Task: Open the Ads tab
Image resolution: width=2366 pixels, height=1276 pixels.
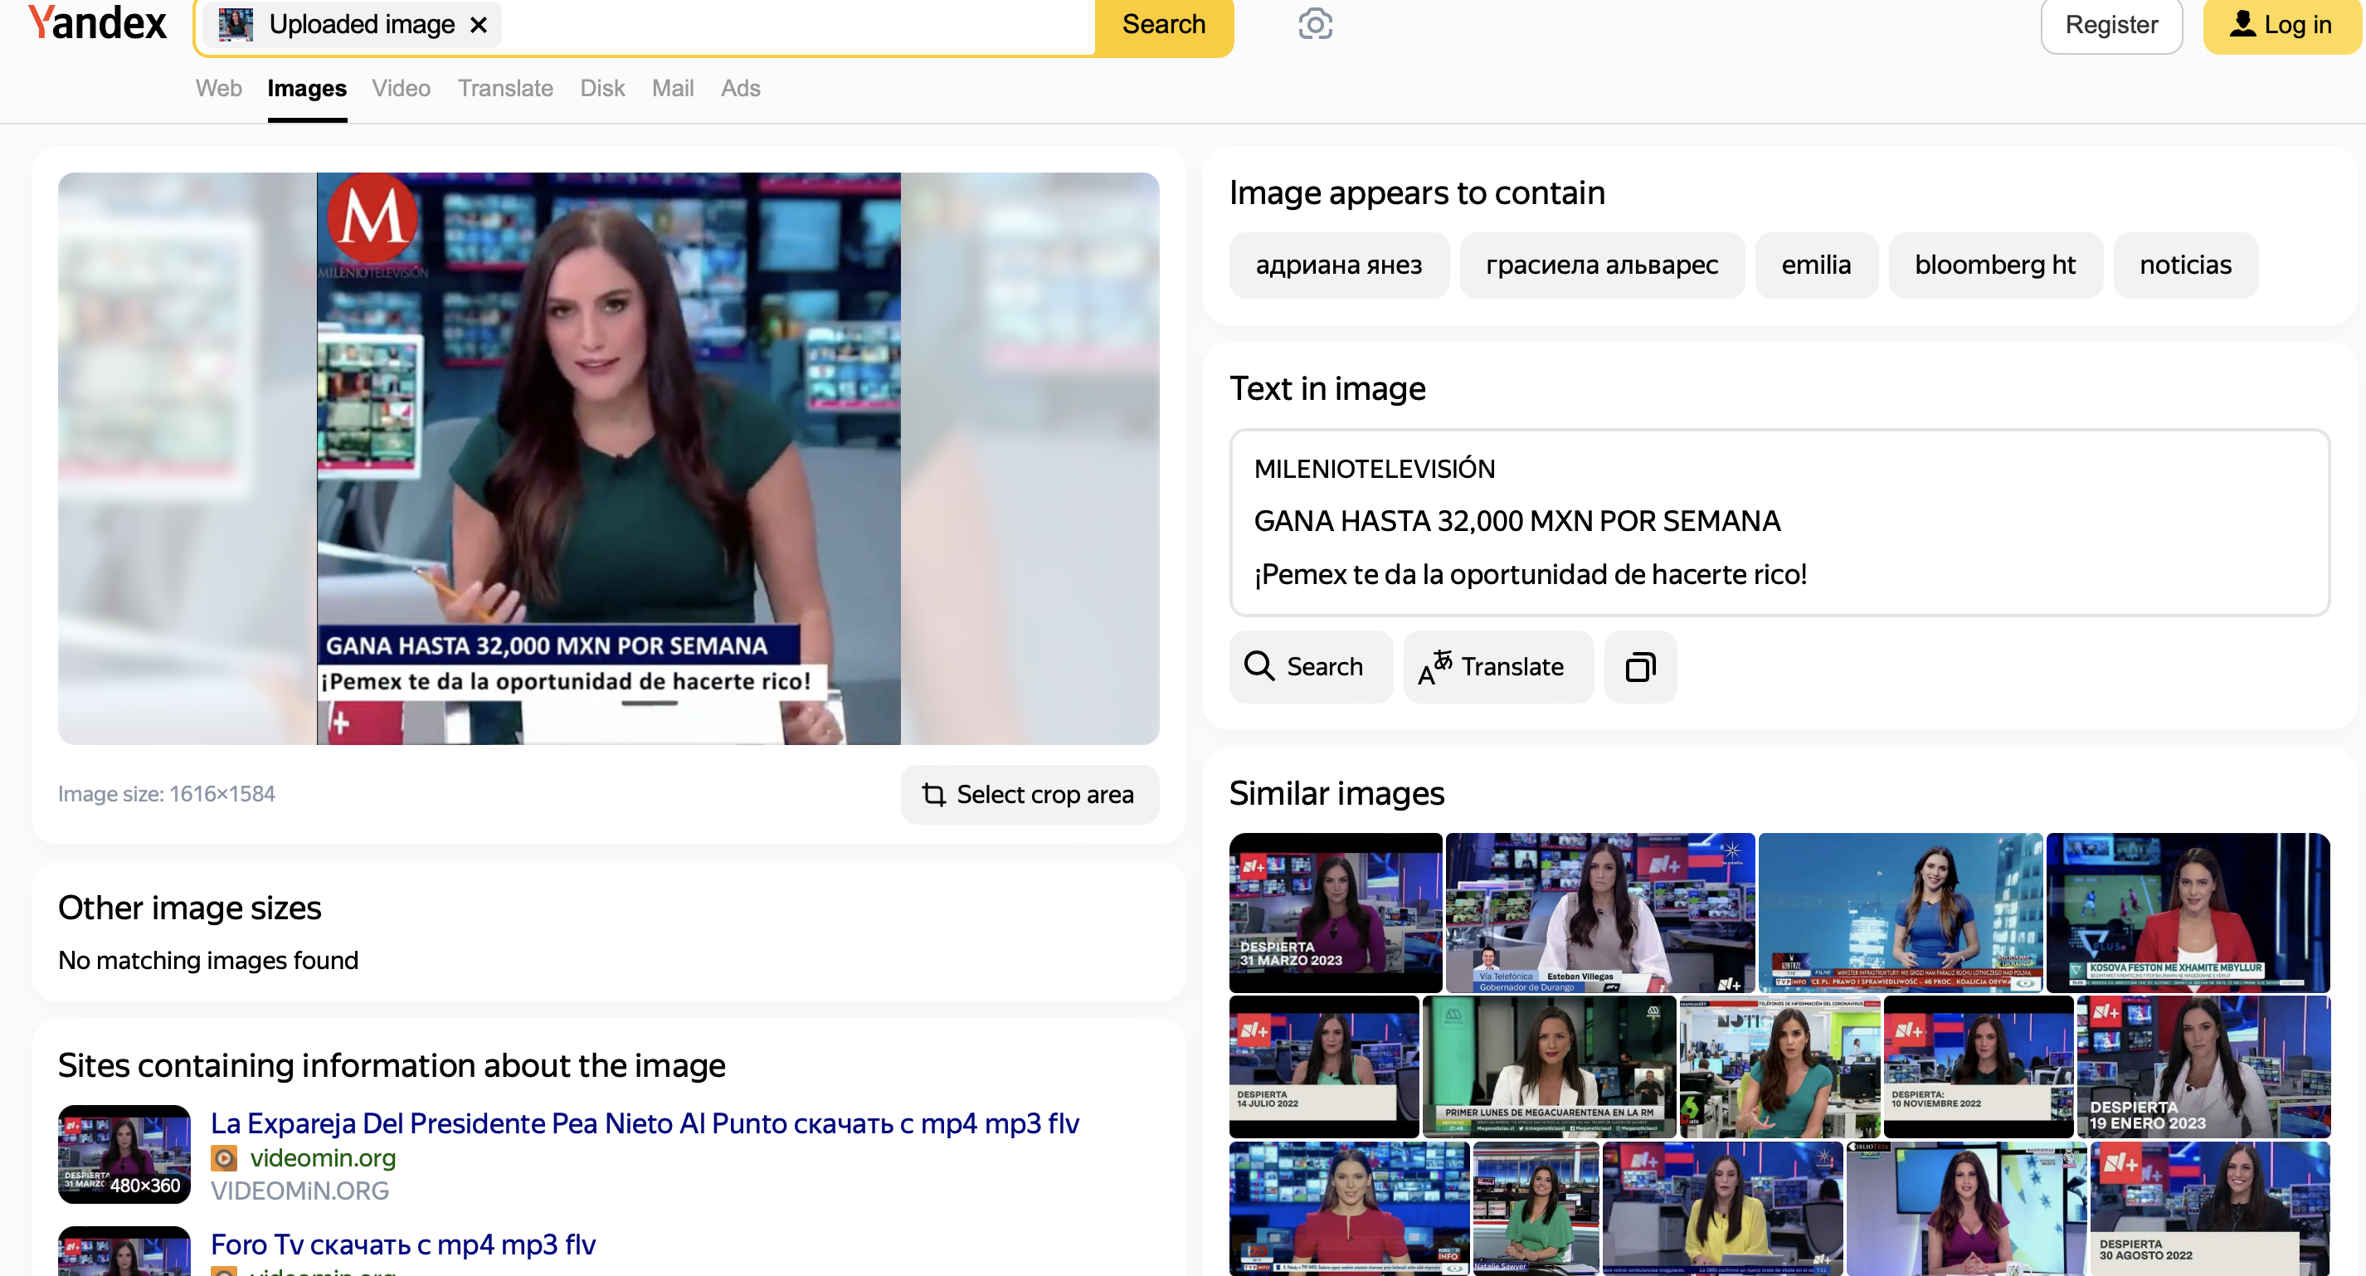Action: pos(740,88)
